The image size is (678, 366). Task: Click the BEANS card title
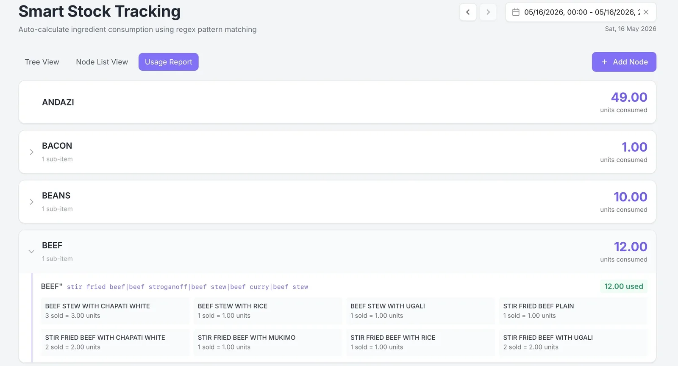click(56, 196)
